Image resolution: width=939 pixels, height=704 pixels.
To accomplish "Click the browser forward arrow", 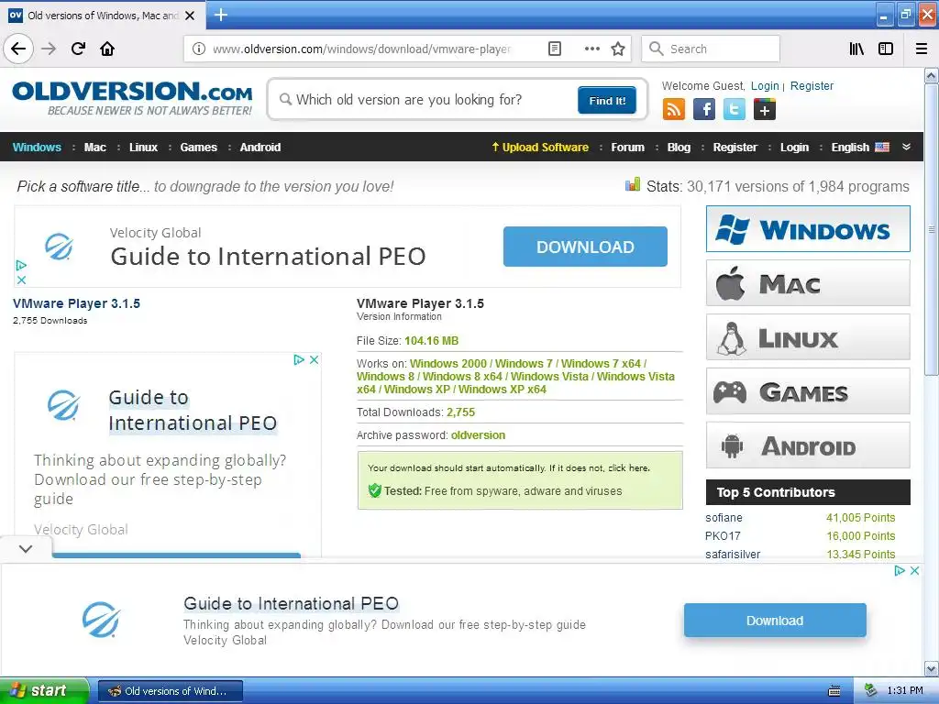I will coord(49,49).
